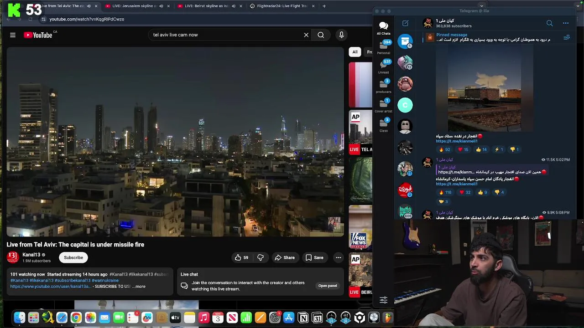Save the video to a playlist
Image resolution: width=584 pixels, height=328 pixels.
pos(314,258)
